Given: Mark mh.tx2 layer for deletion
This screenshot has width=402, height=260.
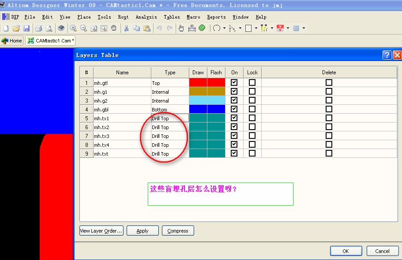Looking at the screenshot, I should point(329,126).
